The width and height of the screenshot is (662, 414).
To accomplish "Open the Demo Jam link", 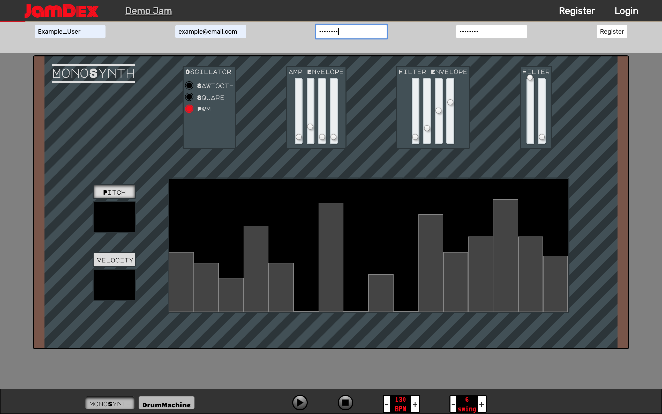I will point(148,11).
